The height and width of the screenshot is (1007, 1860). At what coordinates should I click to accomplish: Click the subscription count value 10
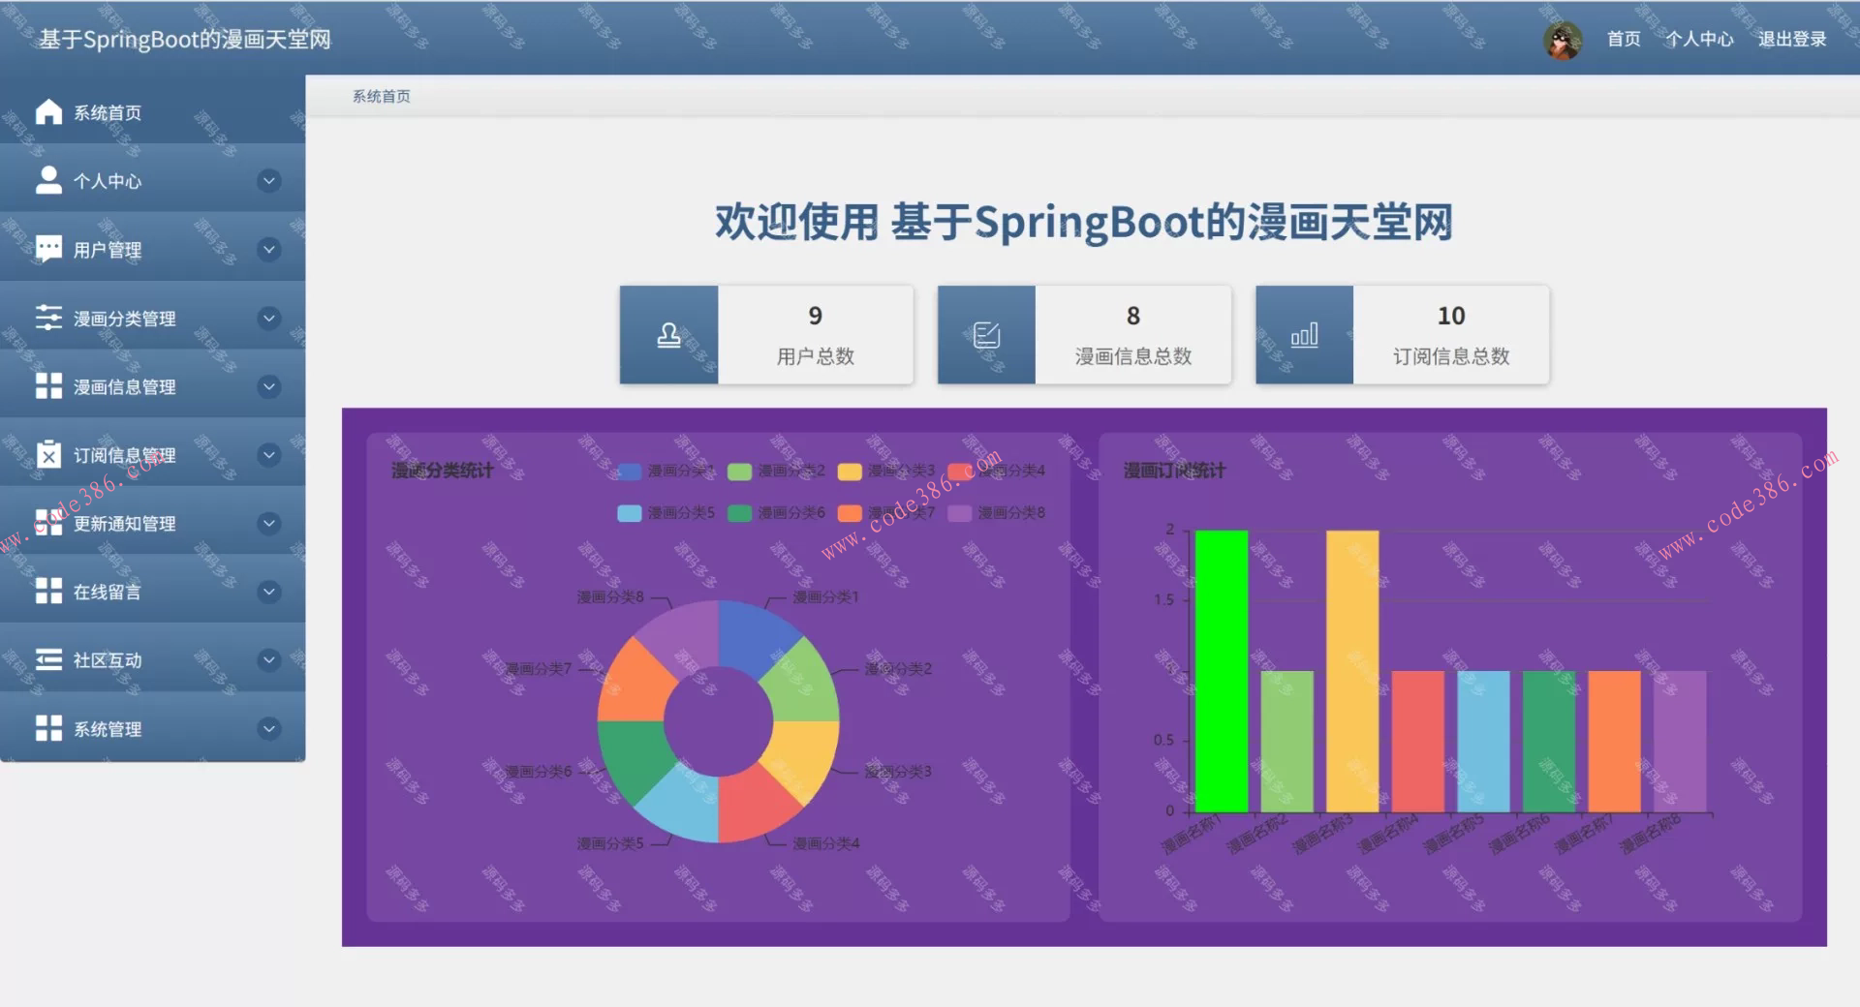[1451, 316]
